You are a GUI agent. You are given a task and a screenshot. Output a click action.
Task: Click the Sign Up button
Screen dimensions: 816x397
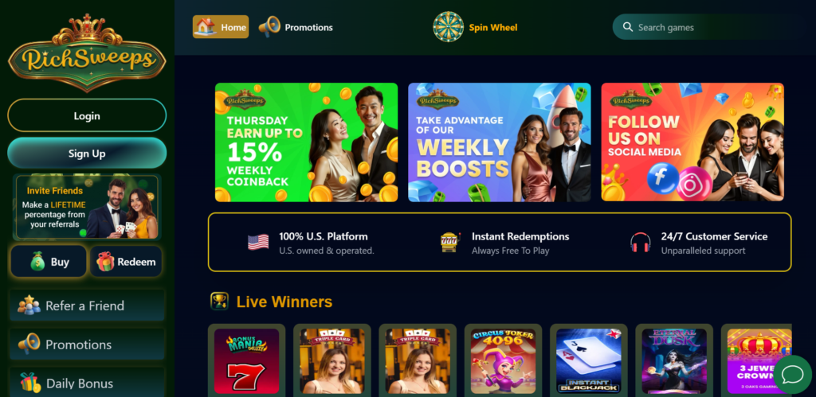pyautogui.click(x=87, y=154)
